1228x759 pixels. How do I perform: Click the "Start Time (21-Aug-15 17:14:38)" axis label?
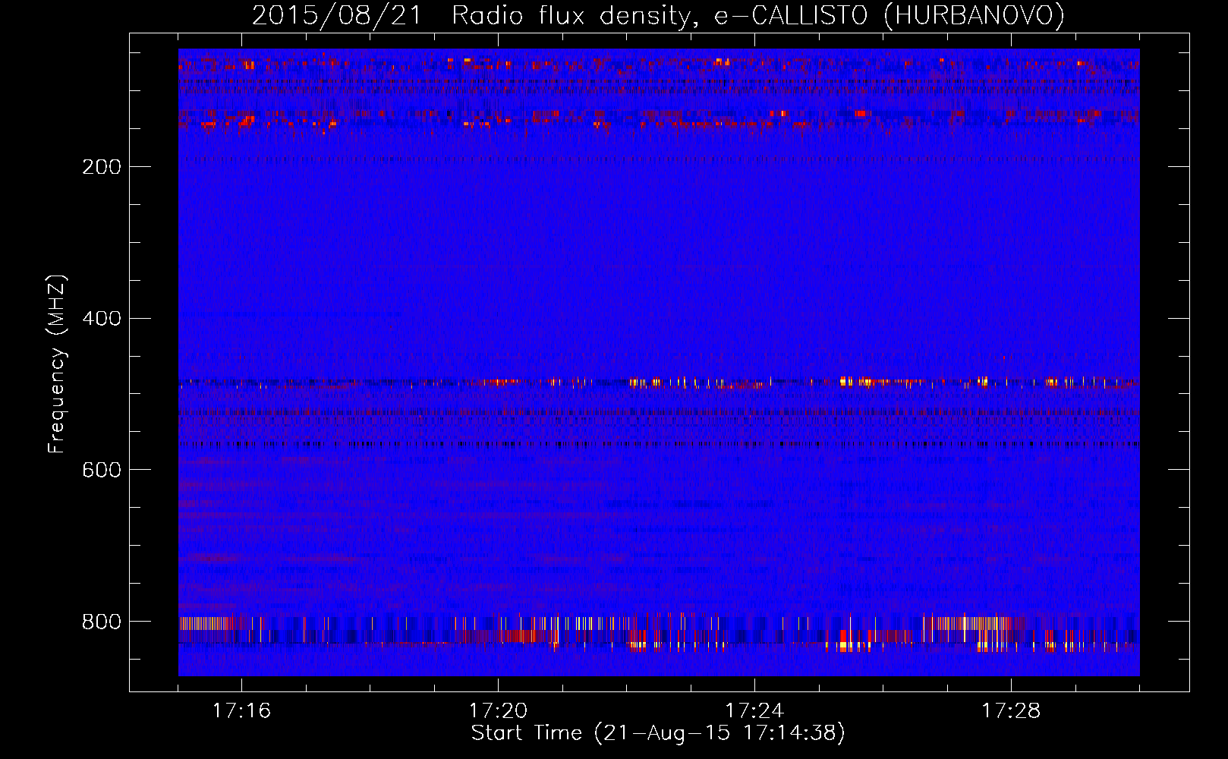click(658, 733)
